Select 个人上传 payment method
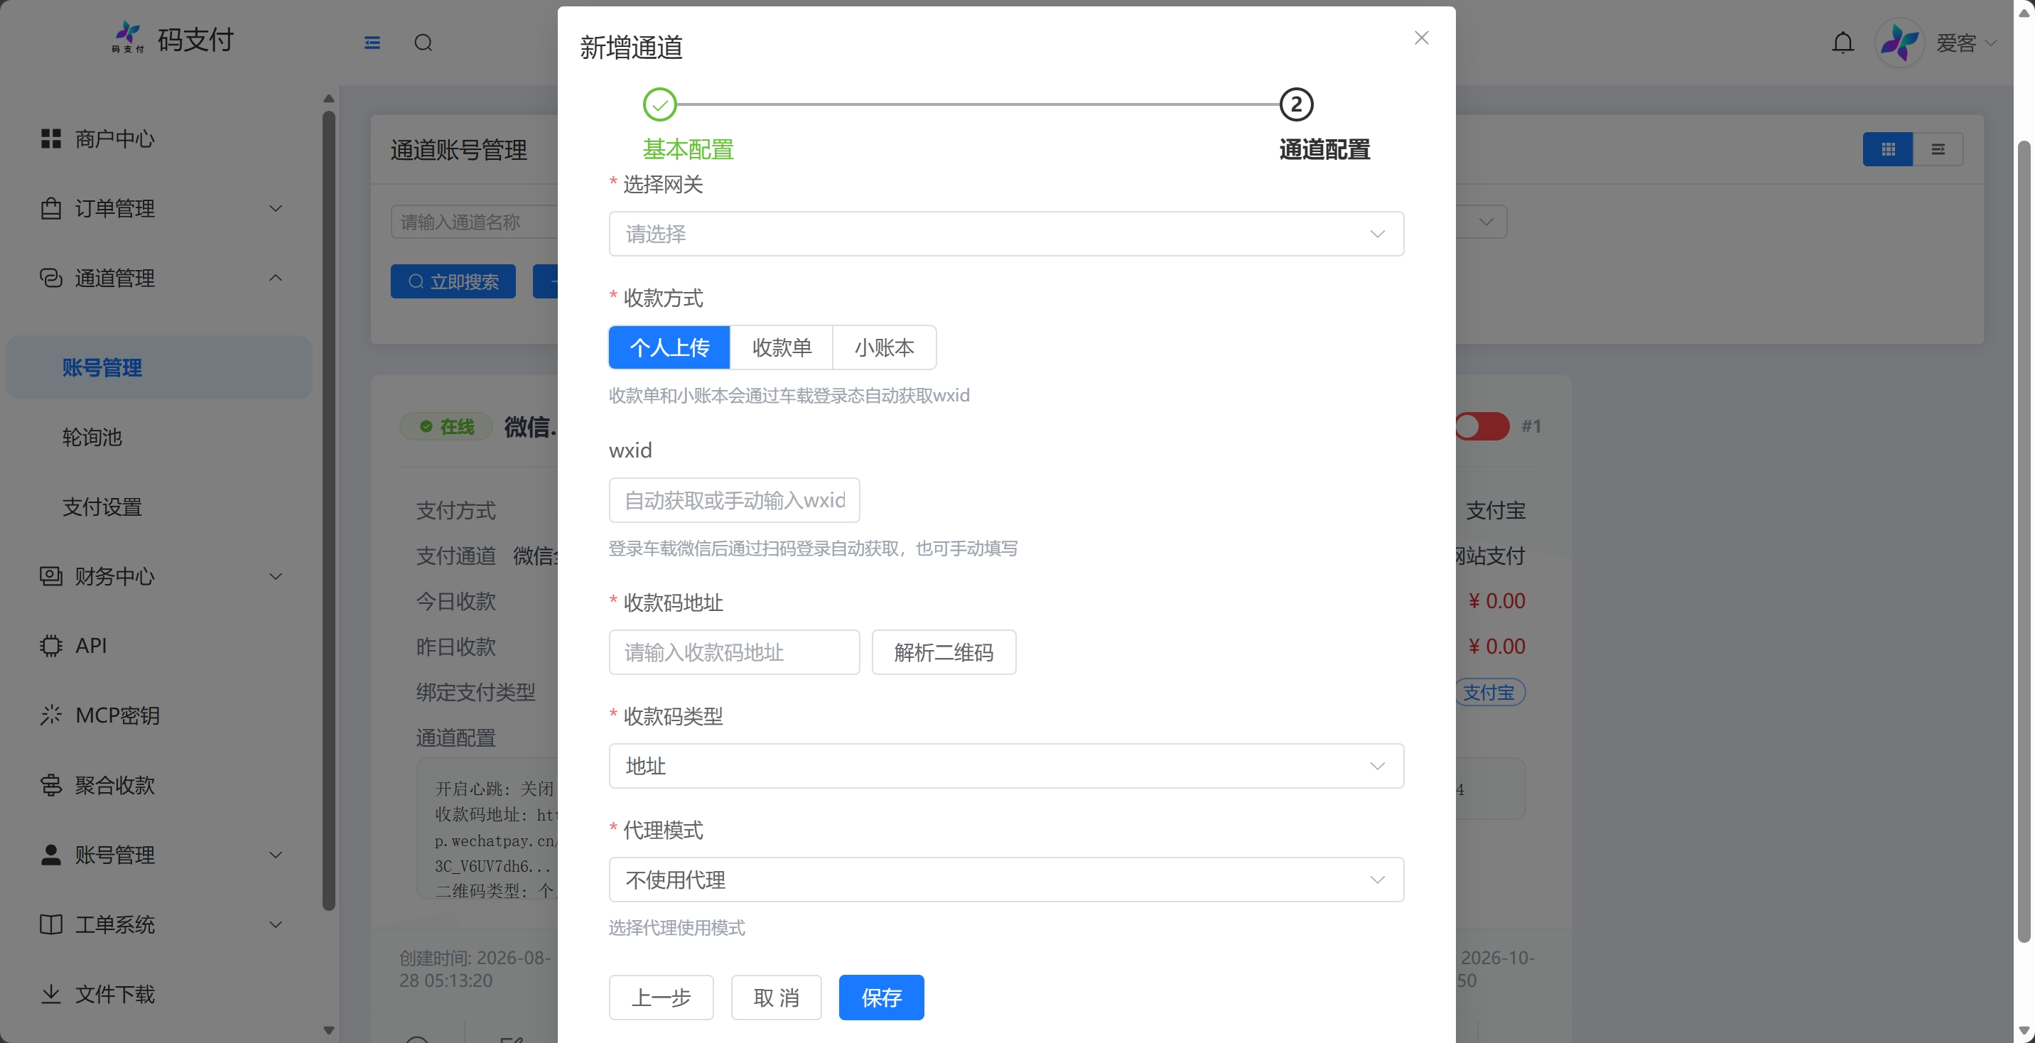The height and width of the screenshot is (1043, 2035). point(669,347)
